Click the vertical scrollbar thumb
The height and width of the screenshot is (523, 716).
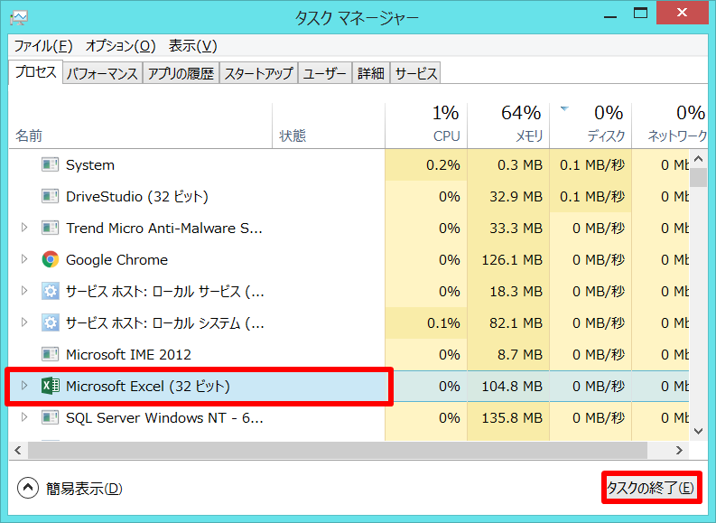698,177
